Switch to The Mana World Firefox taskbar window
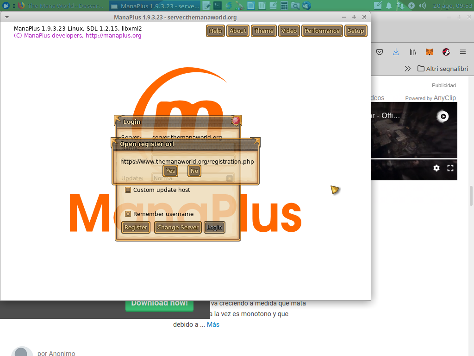This screenshot has height=356, width=474. 61,6
